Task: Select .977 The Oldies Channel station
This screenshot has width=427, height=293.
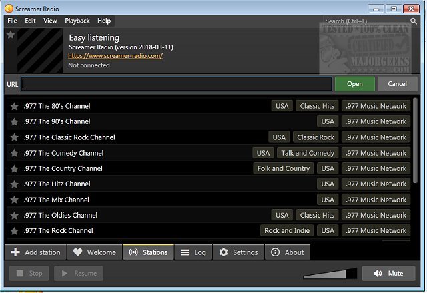Action: (208, 216)
